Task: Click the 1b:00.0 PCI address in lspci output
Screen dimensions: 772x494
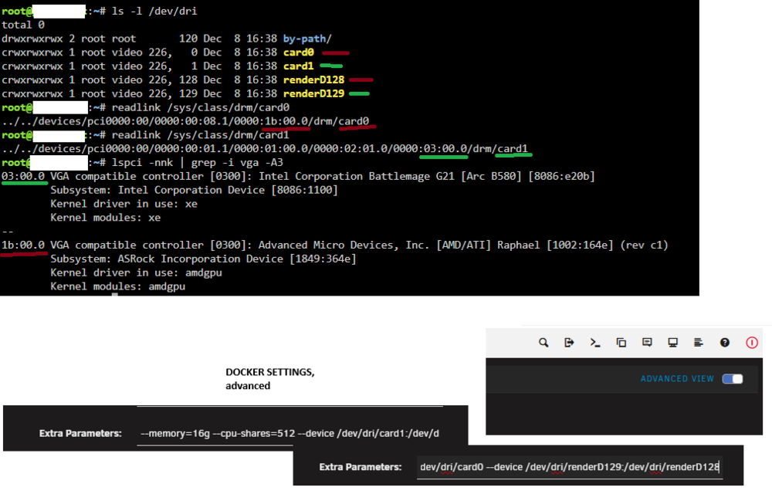Action: 22,245
